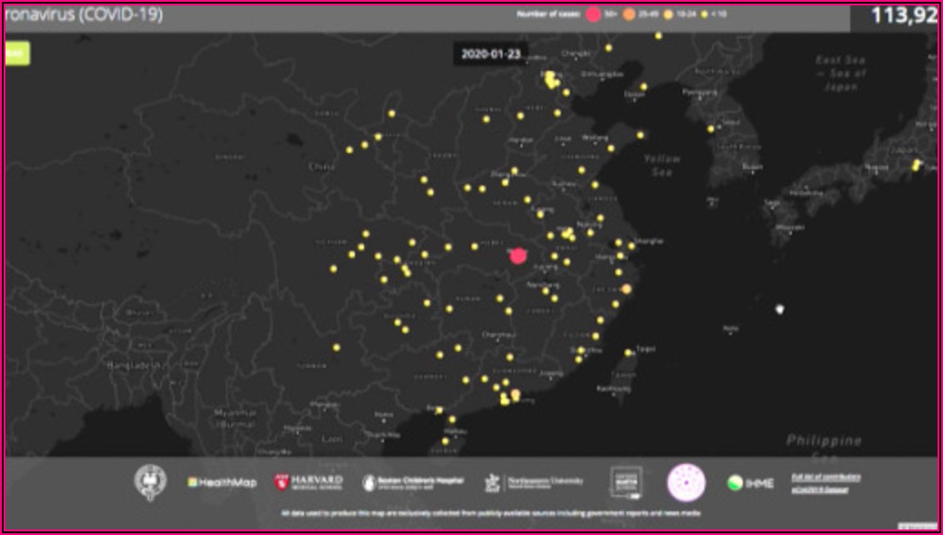Click the orange marker near Hong Kong
This screenshot has height=535, width=943.
[515, 394]
